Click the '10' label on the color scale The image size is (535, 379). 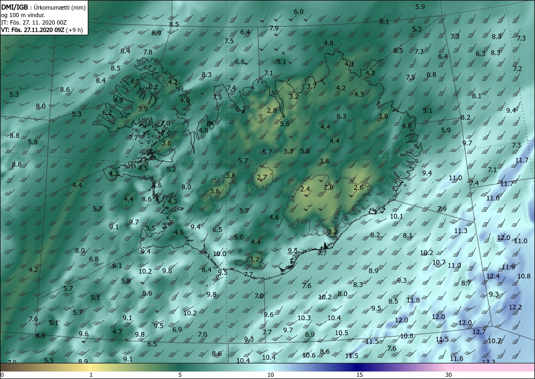[271, 375]
